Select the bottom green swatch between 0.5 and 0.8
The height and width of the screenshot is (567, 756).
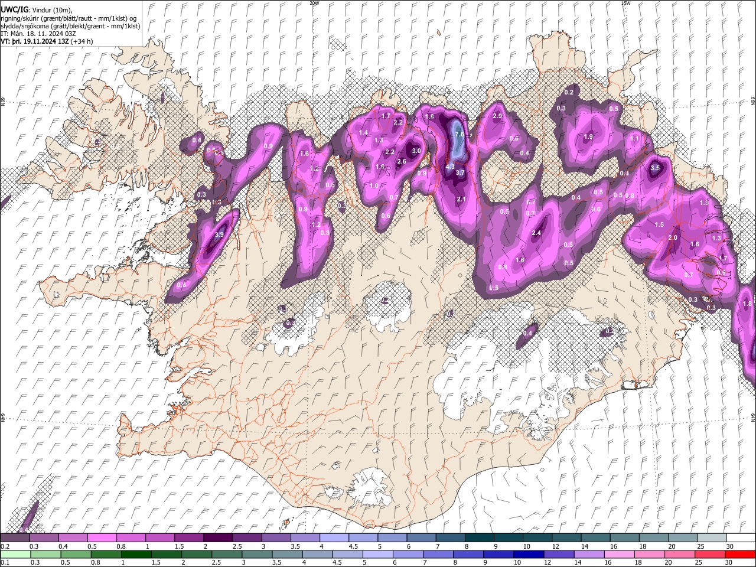point(76,554)
